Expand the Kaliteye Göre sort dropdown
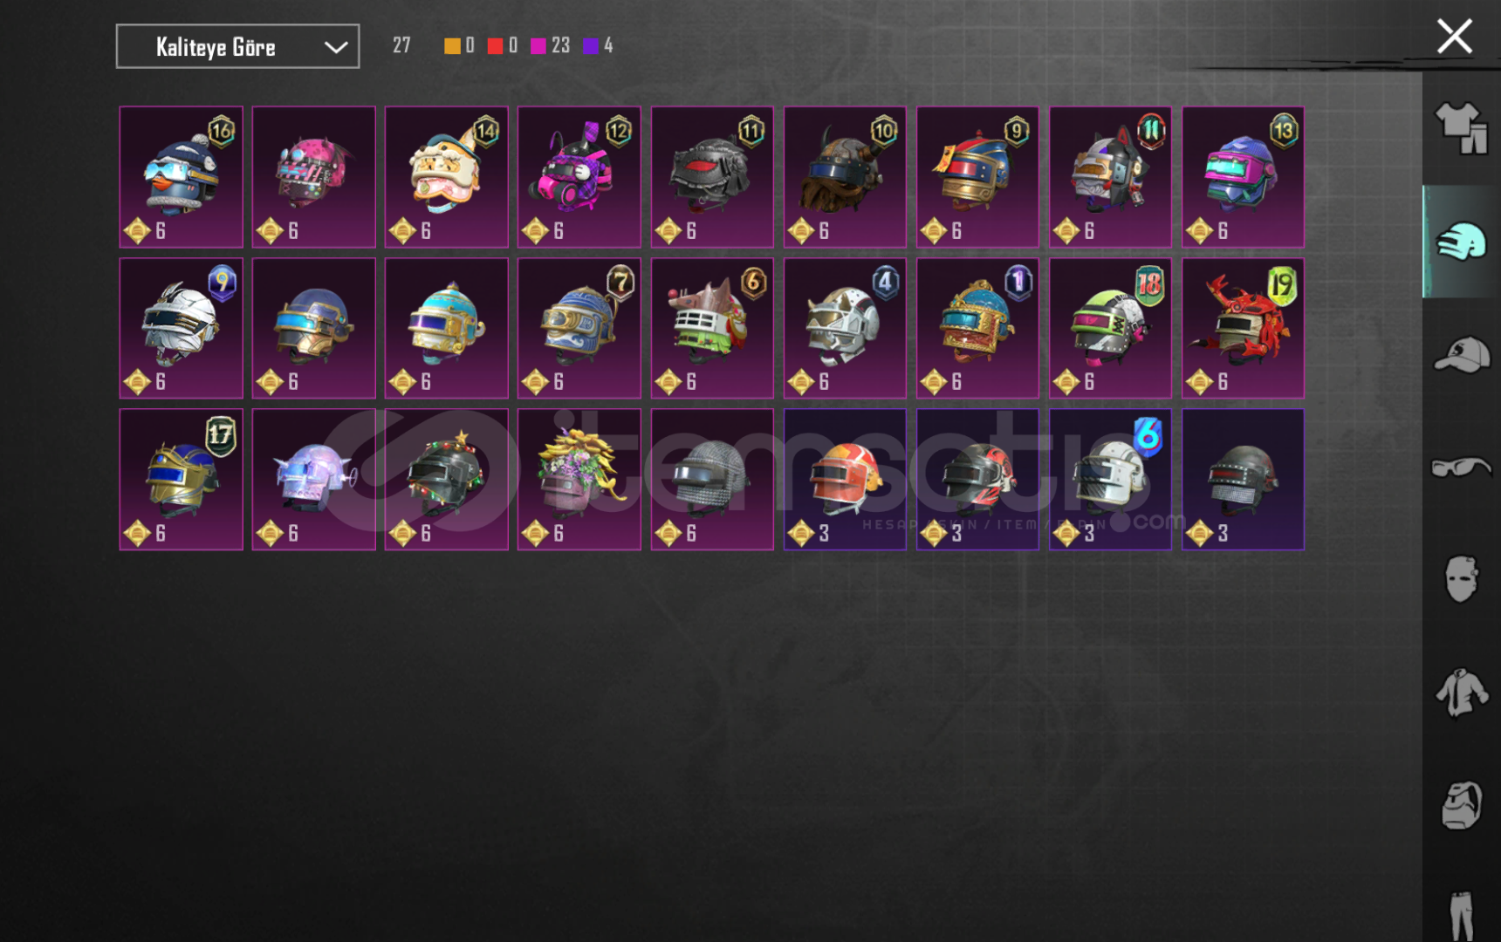Image resolution: width=1501 pixels, height=942 pixels. coord(237,46)
